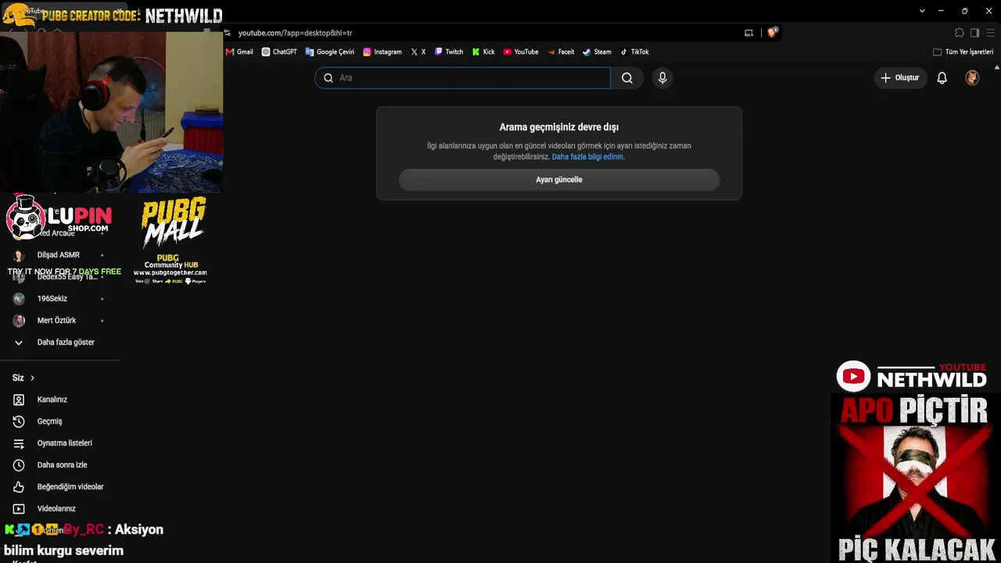
Task: Open Geçmiş watch history
Action: [60, 421]
